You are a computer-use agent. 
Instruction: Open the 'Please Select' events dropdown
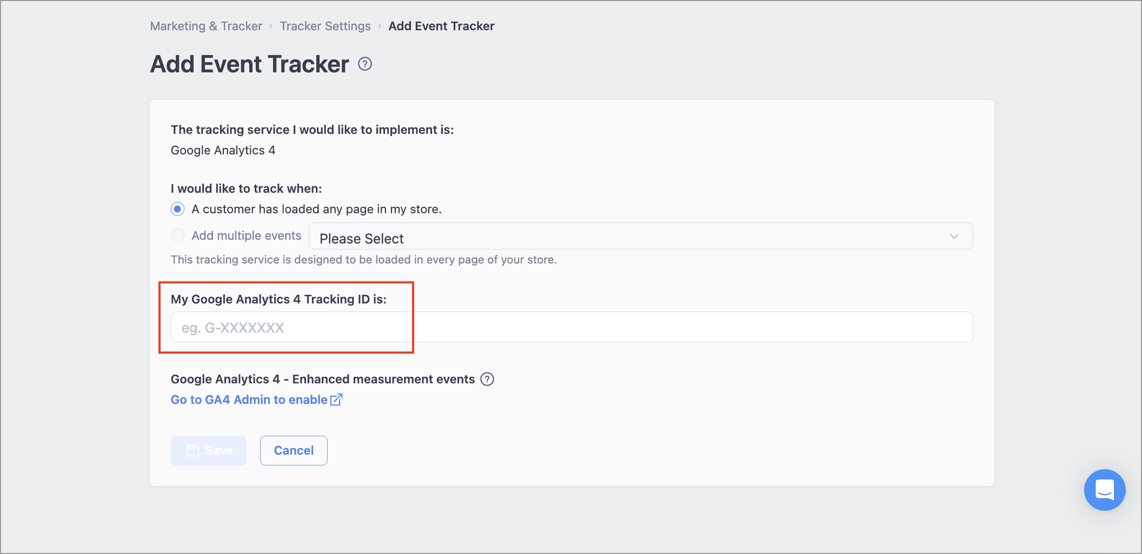pos(641,237)
